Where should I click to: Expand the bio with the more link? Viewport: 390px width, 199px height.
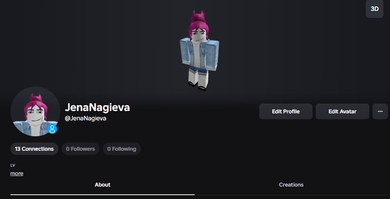click(x=17, y=173)
